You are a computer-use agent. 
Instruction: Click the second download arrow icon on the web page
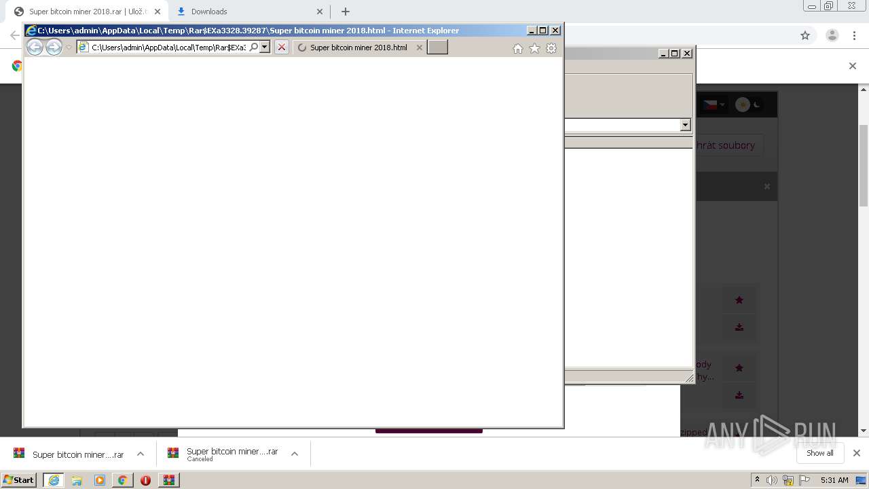[739, 395]
